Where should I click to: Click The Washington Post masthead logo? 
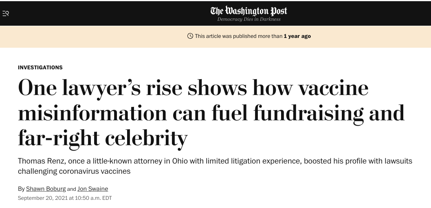click(x=249, y=11)
